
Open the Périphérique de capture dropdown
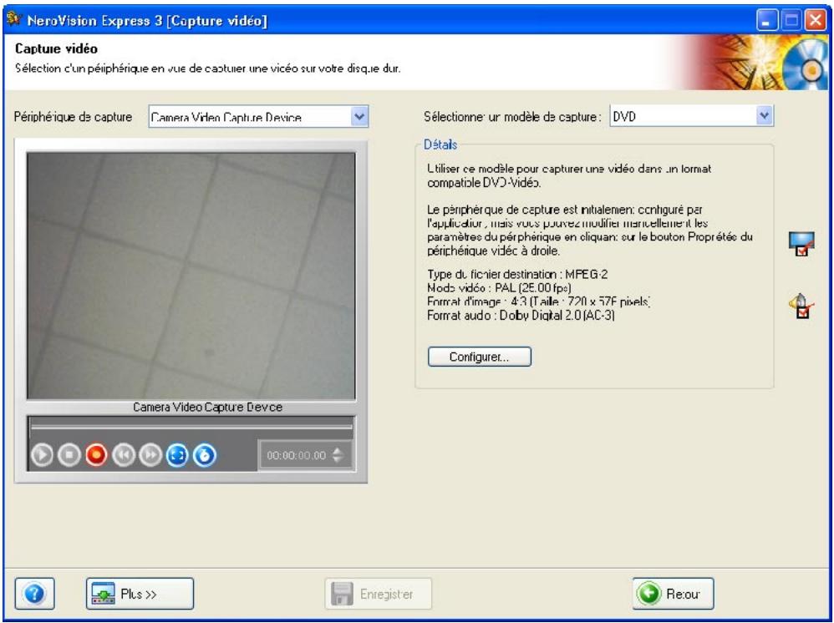tap(258, 117)
